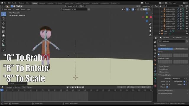This screenshot has height=106, width=189.
Task: Expand the Motion Paths panel
Action: click(164, 72)
